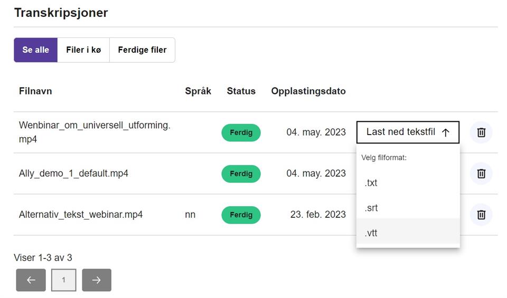The height and width of the screenshot is (298, 507).
Task: Click the Status column header
Action: [241, 91]
